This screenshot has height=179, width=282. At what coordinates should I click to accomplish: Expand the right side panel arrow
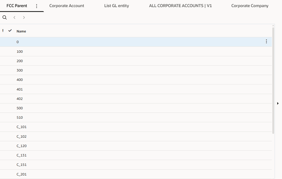(x=278, y=103)
